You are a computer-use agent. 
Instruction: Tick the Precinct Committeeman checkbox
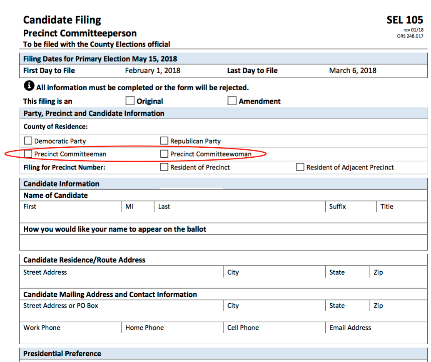click(x=28, y=154)
